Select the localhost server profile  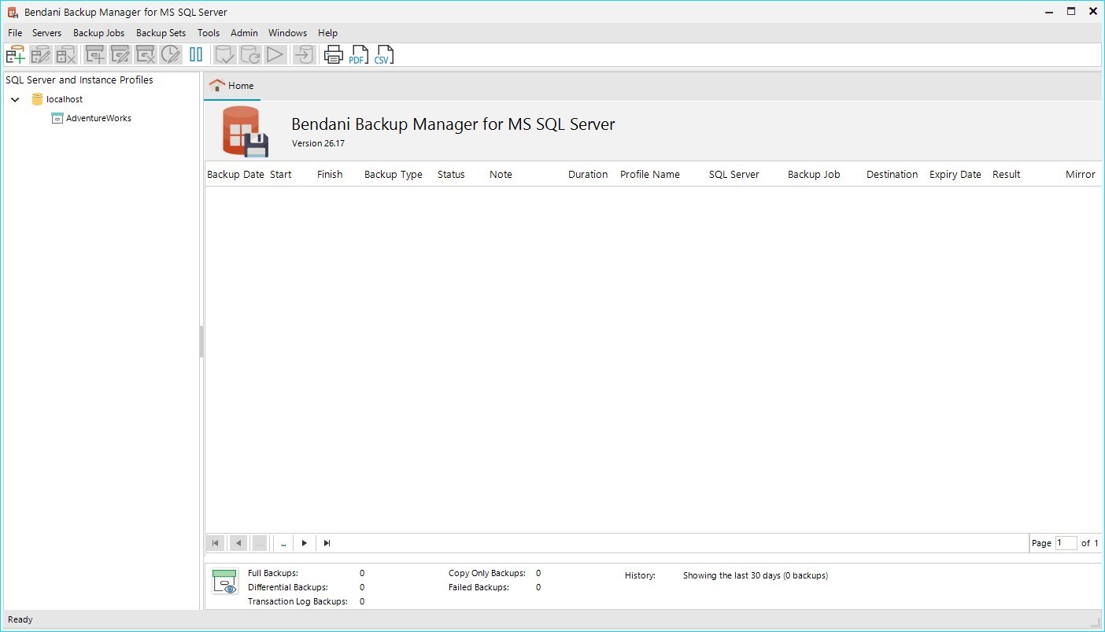click(x=65, y=99)
